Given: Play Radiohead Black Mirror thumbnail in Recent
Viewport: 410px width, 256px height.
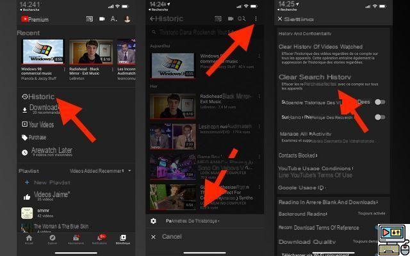Looking at the screenshot, I should coord(91,52).
